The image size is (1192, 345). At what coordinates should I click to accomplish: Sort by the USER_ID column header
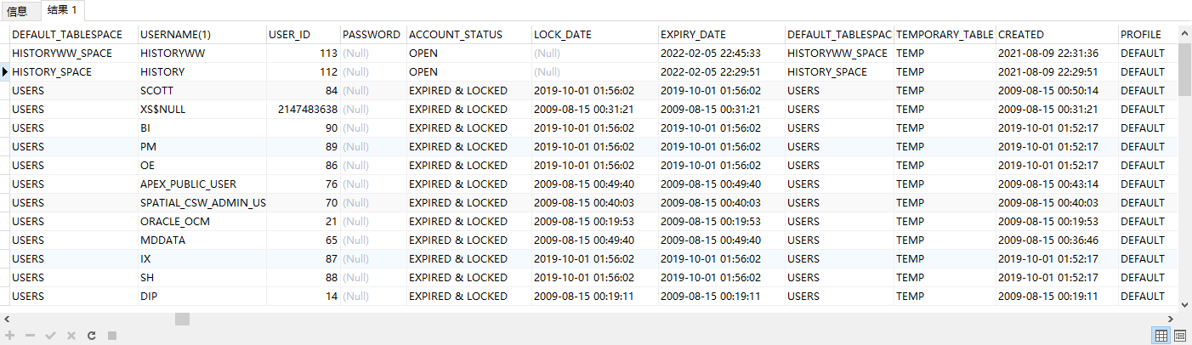coord(289,35)
